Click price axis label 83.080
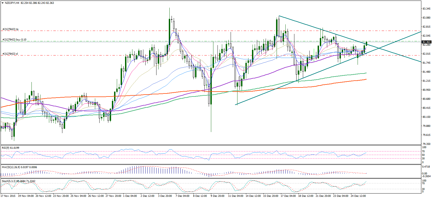Screen dimensions: 432x199 click(426, 18)
